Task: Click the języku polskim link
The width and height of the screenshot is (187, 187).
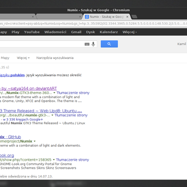Action: pyautogui.click(x=12, y=75)
